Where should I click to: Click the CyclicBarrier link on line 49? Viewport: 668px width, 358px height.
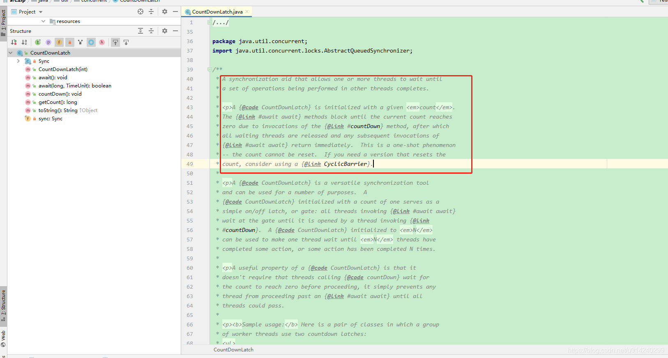pyautogui.click(x=346, y=164)
